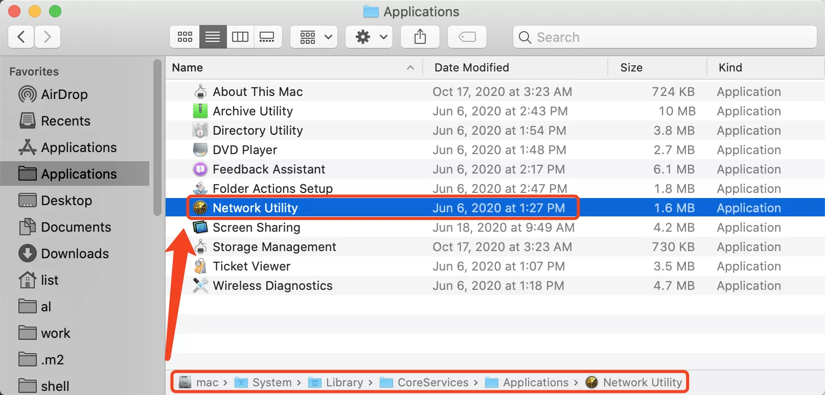Click the Edit Tags toolbar button
Screen dimensions: 825x395
467,37
